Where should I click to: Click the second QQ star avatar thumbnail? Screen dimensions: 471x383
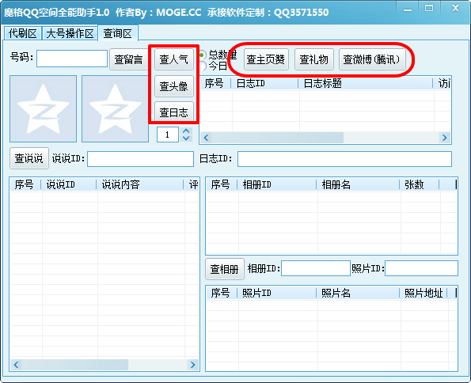click(116, 108)
